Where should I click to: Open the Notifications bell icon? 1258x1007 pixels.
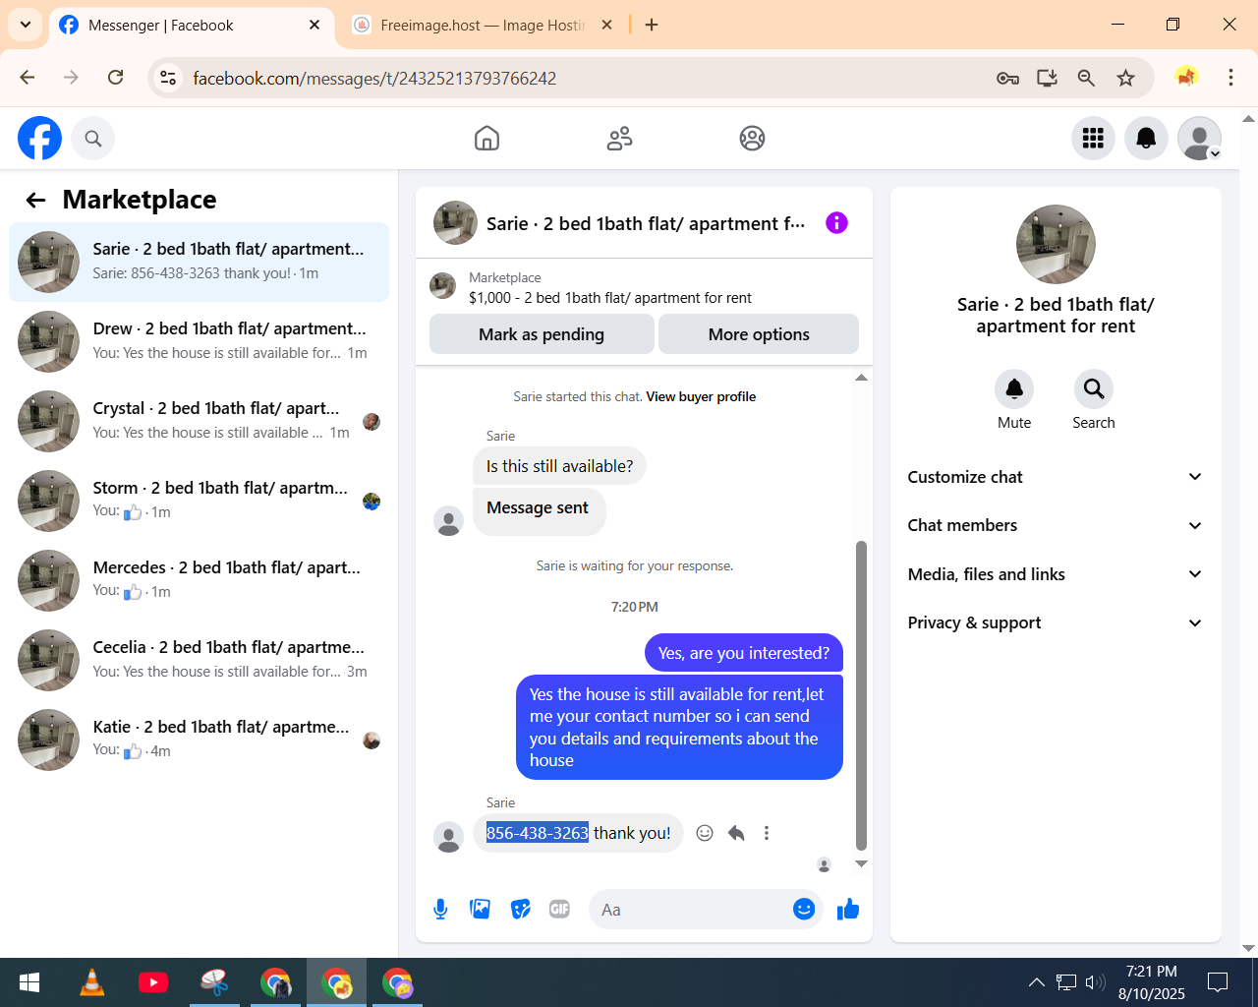[1146, 139]
